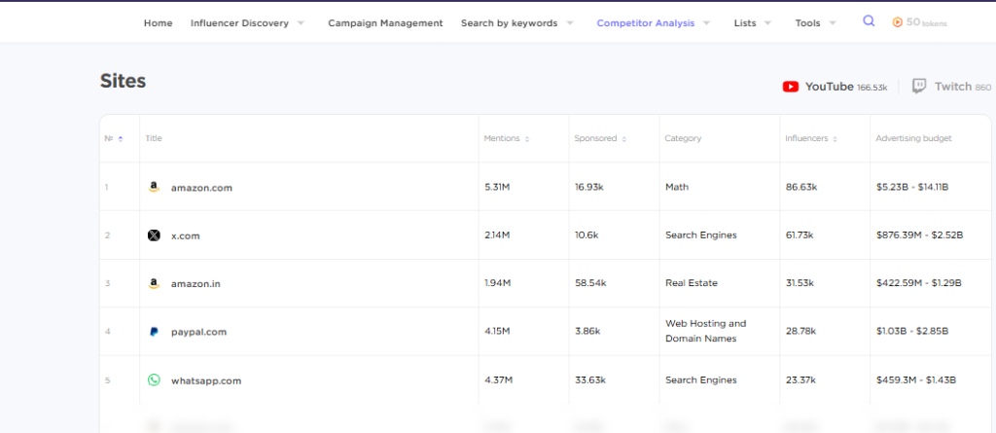Expand Competitor Analysis dropdown arrow
Screen dimensions: 996x433
706,23
